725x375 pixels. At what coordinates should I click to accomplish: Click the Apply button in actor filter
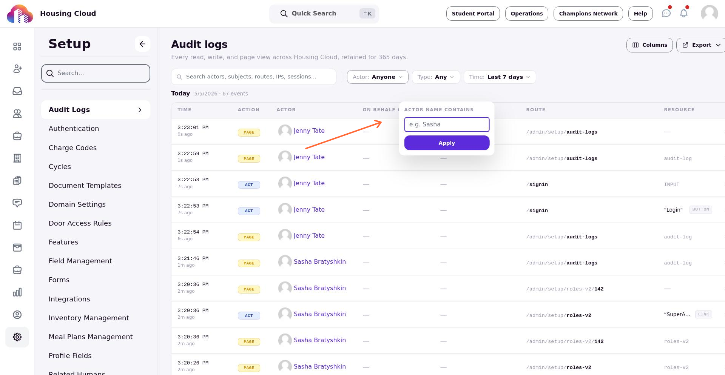coord(447,143)
